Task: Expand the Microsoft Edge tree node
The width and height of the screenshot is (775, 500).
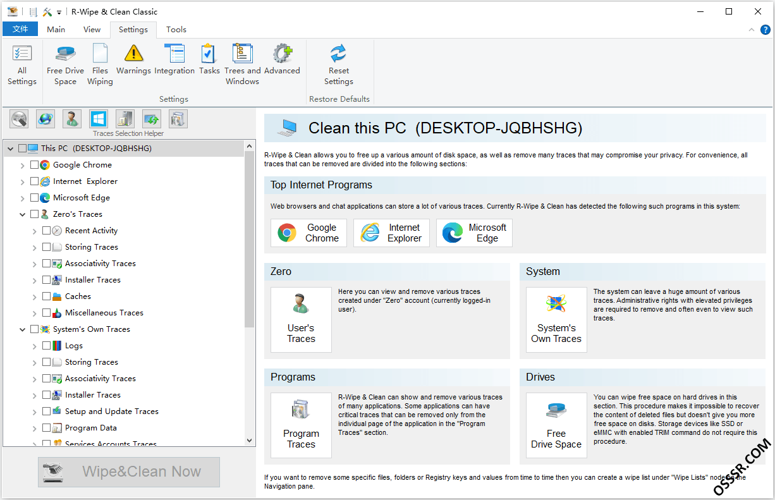Action: [x=23, y=198]
